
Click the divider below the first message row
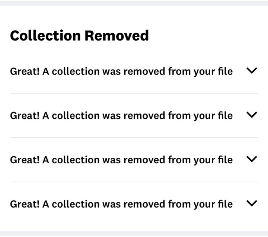pyautogui.click(x=134, y=93)
